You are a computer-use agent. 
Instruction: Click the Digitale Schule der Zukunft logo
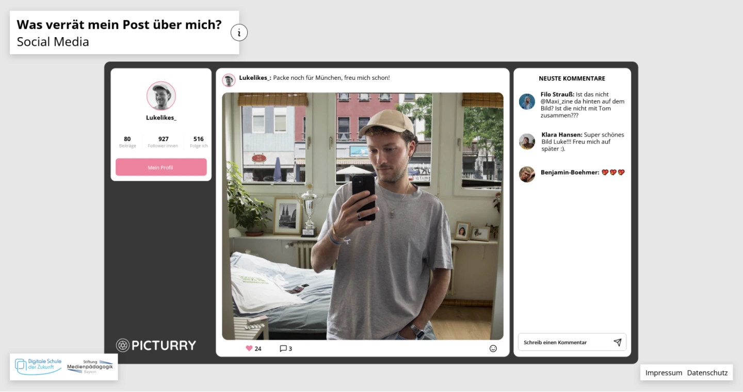pos(38,366)
